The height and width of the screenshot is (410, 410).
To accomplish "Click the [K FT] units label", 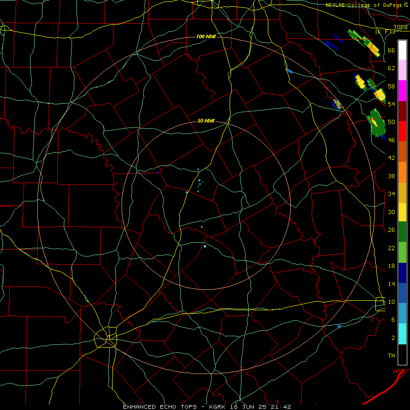I will pos(385,31).
